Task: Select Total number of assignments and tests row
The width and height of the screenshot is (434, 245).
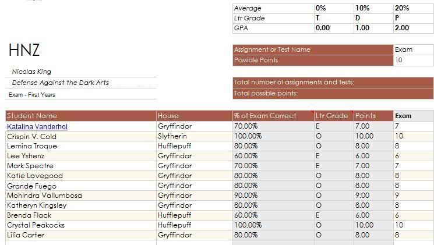Action: (x=333, y=83)
